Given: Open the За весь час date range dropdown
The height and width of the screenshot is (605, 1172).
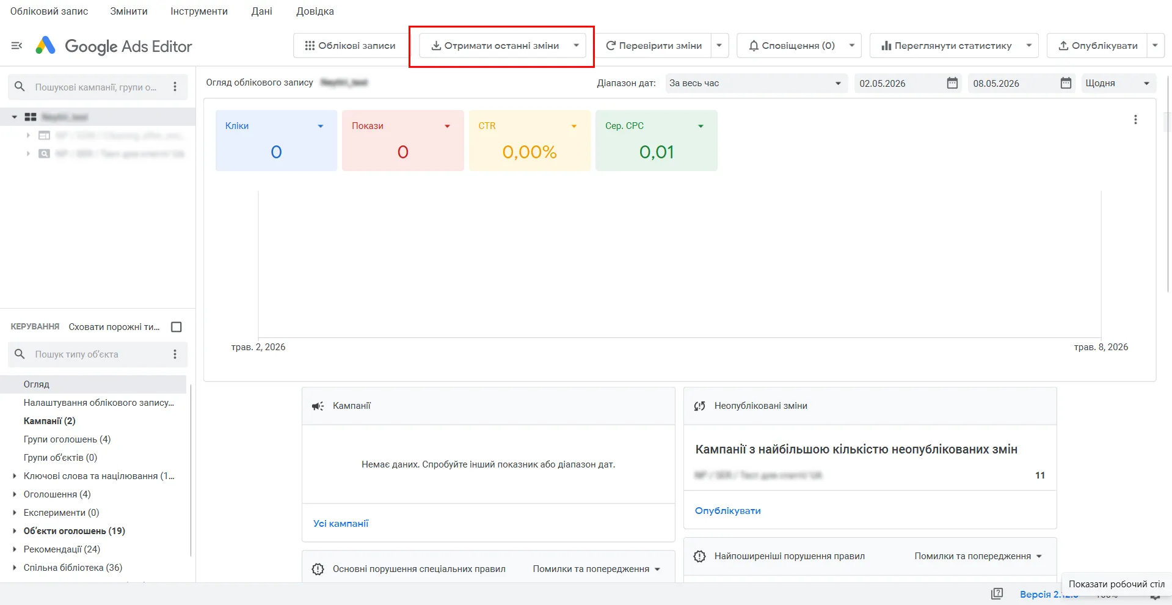Looking at the screenshot, I should 755,83.
